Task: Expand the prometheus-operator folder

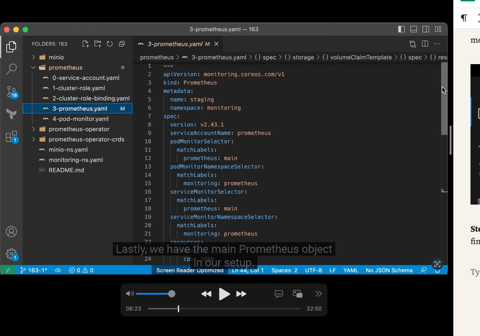Action: (x=79, y=129)
